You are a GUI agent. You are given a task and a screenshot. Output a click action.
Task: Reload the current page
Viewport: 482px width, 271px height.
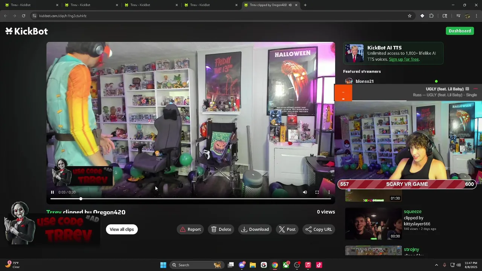point(23,16)
